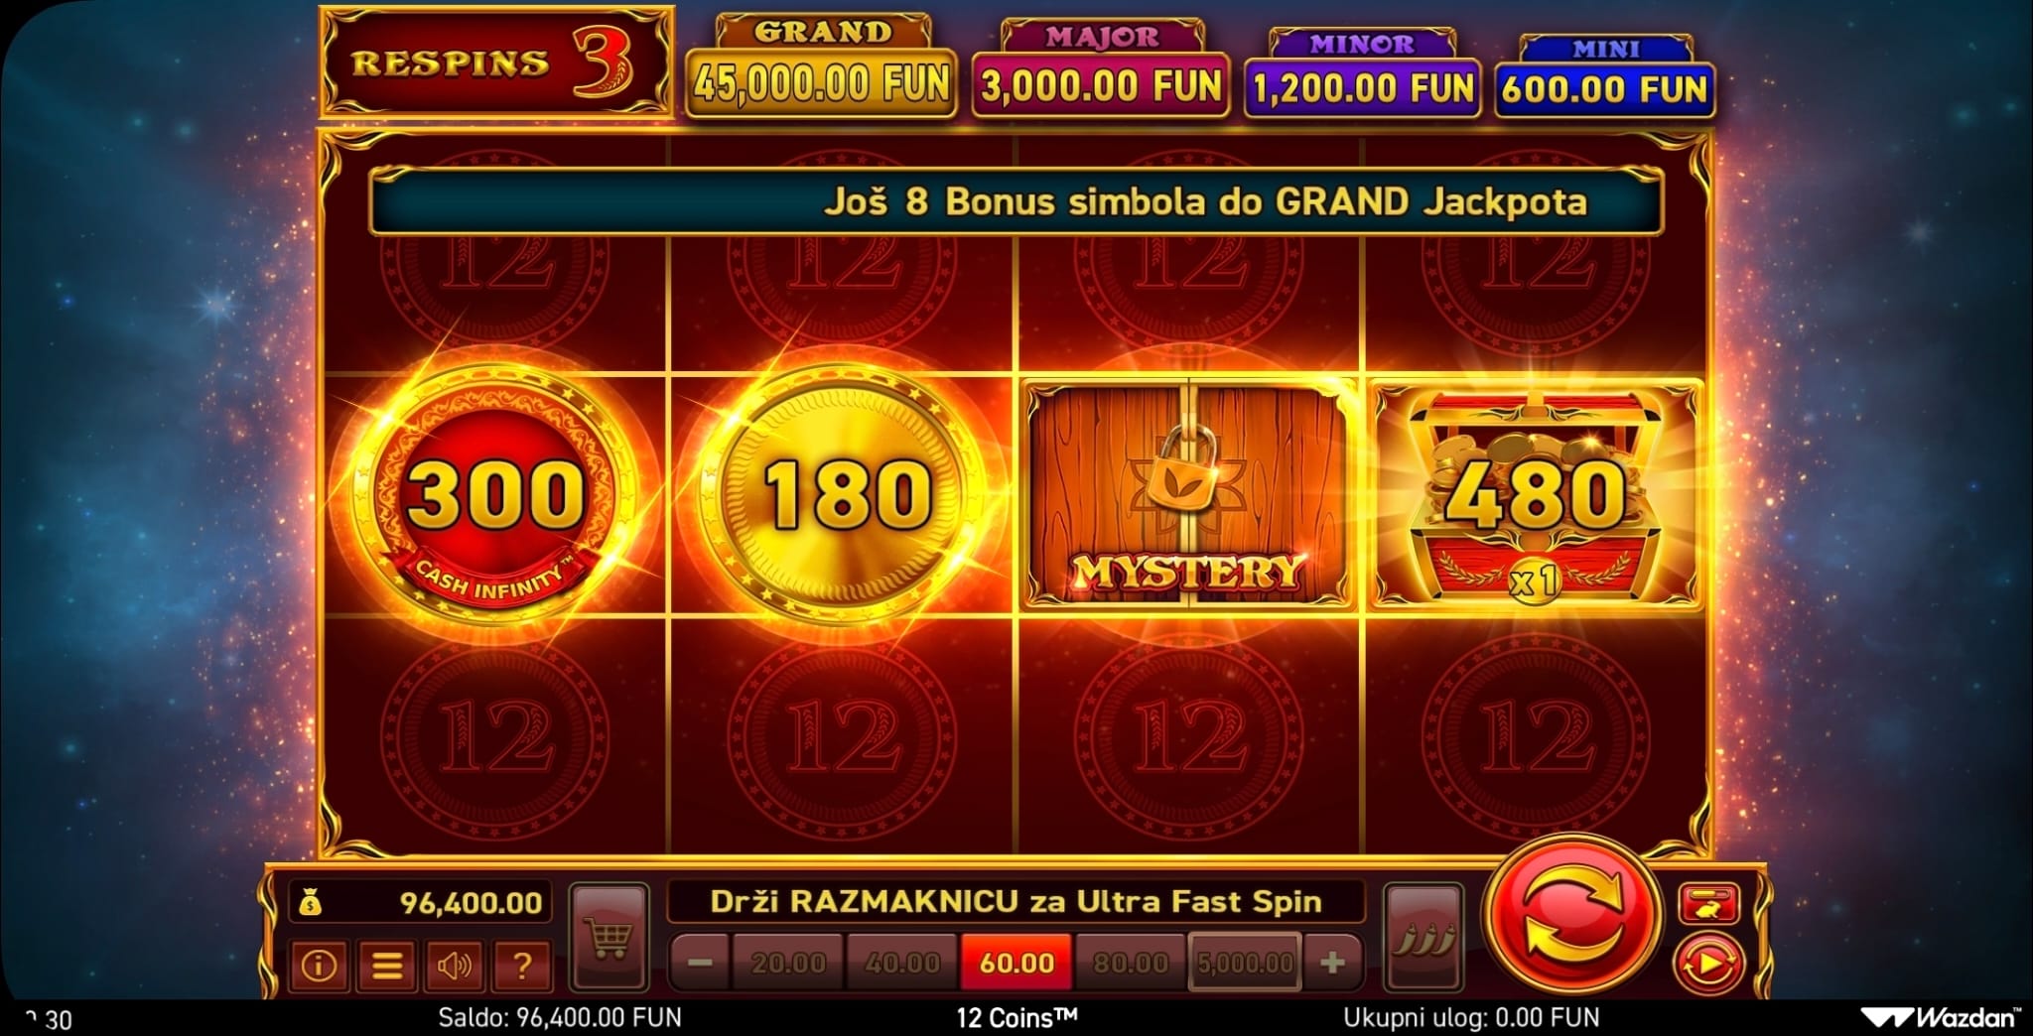The width and height of the screenshot is (2033, 1036).
Task: Click the GRAND jackpot 45,000.00 panel
Action: click(x=822, y=68)
